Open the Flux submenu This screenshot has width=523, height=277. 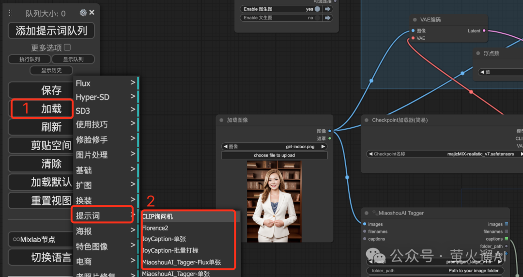pos(106,83)
